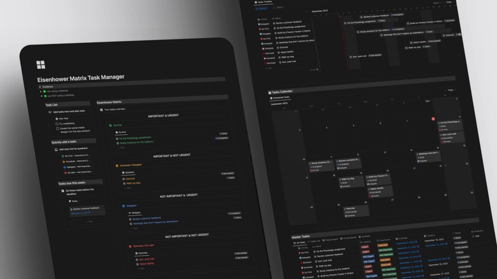497x279 pixels.
Task: Click the green Do First heading icon
Action: (x=110, y=125)
